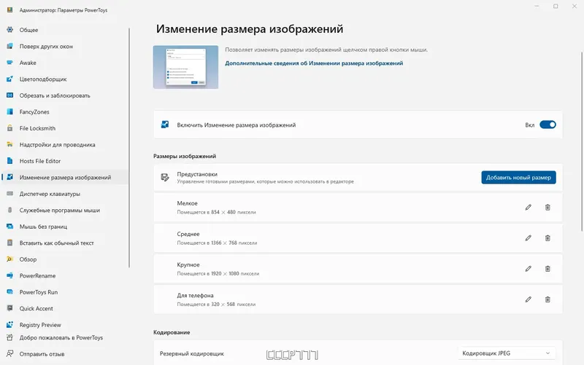Delete the Мелкое size preset
Screen dimensions: 584x365
[x=547, y=208]
